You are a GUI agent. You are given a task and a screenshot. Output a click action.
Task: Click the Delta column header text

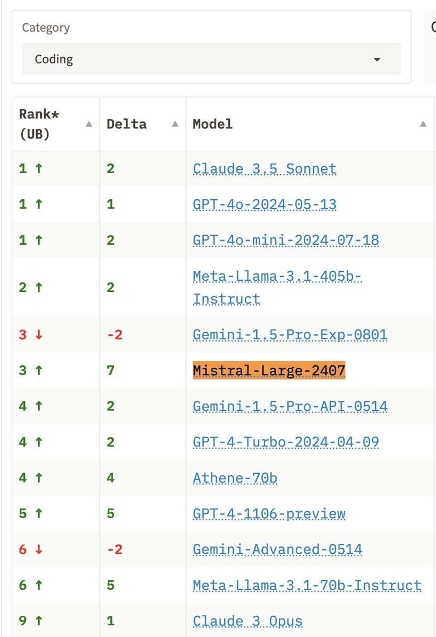pyautogui.click(x=126, y=124)
